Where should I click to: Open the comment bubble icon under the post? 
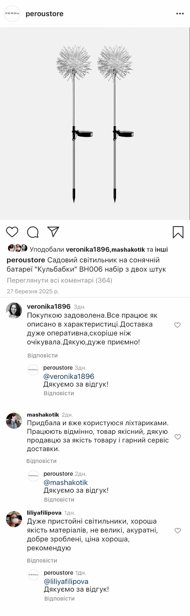pos(33,232)
